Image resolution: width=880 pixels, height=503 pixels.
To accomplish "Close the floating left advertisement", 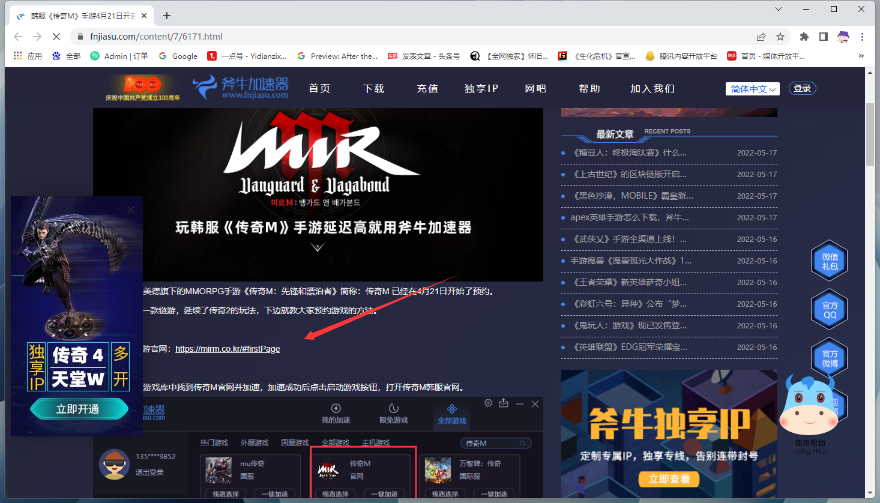I will 131,209.
